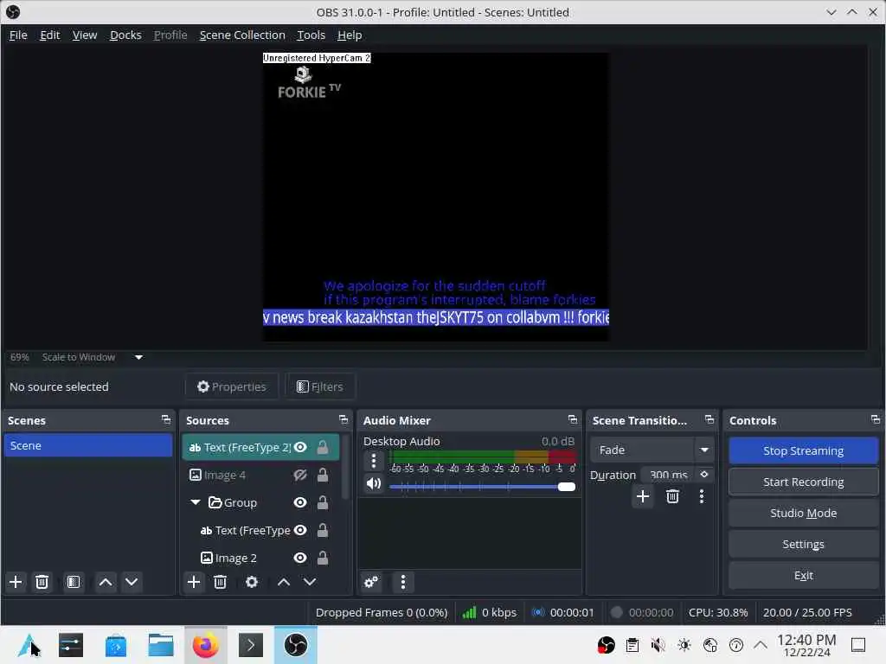Open file manager from the taskbar
The width and height of the screenshot is (886, 664).
tap(160, 645)
